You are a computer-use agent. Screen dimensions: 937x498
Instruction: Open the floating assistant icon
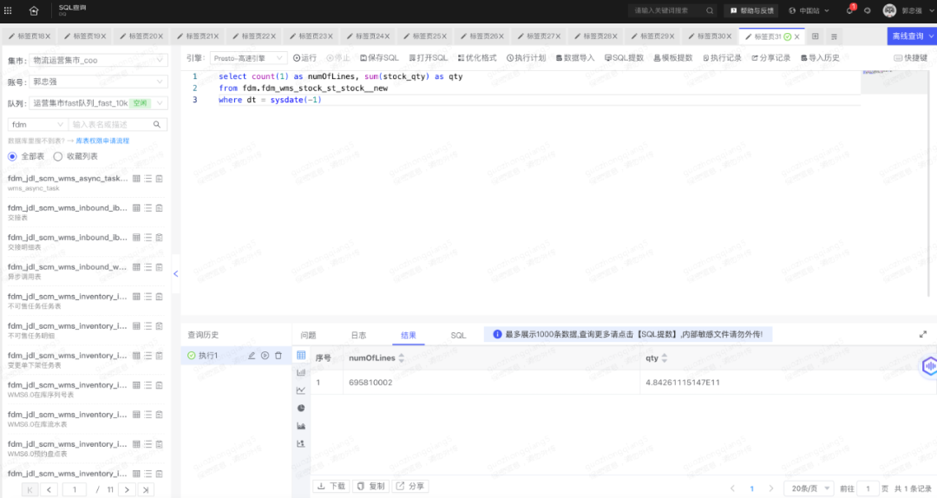click(928, 366)
